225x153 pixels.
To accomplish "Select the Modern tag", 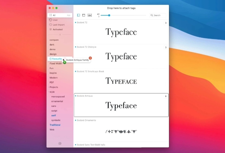I will pos(54,78).
